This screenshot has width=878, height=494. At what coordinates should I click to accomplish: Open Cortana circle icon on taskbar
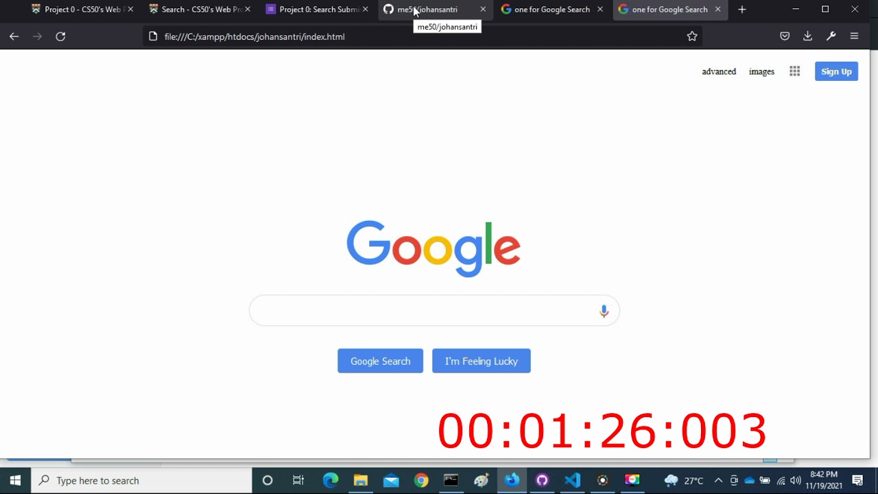tap(268, 480)
